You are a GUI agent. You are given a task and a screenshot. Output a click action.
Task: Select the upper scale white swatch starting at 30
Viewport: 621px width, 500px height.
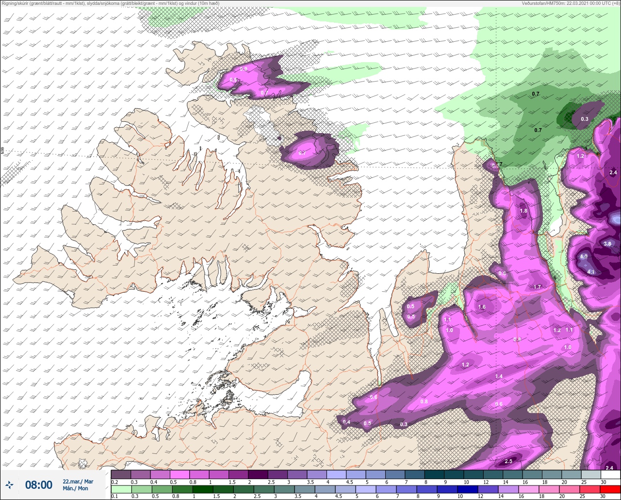point(610,474)
